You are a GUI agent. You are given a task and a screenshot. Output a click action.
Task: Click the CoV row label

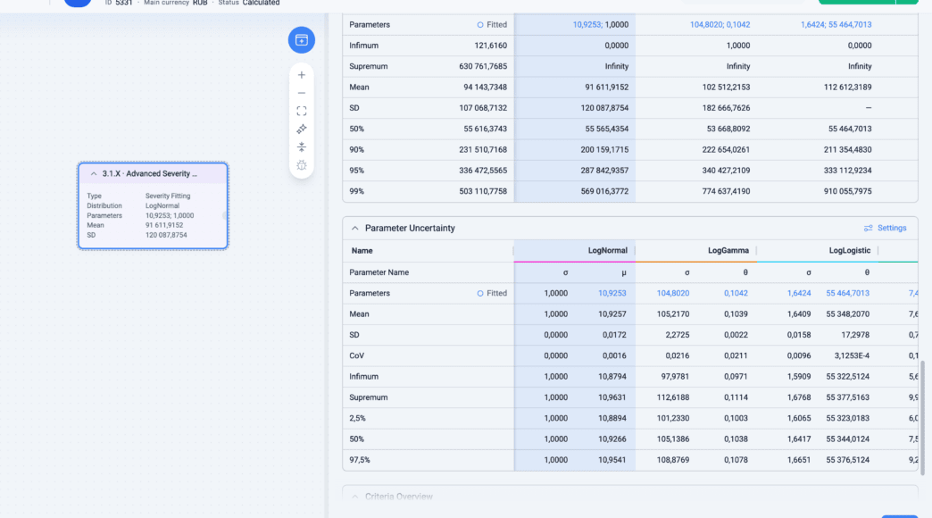point(356,355)
